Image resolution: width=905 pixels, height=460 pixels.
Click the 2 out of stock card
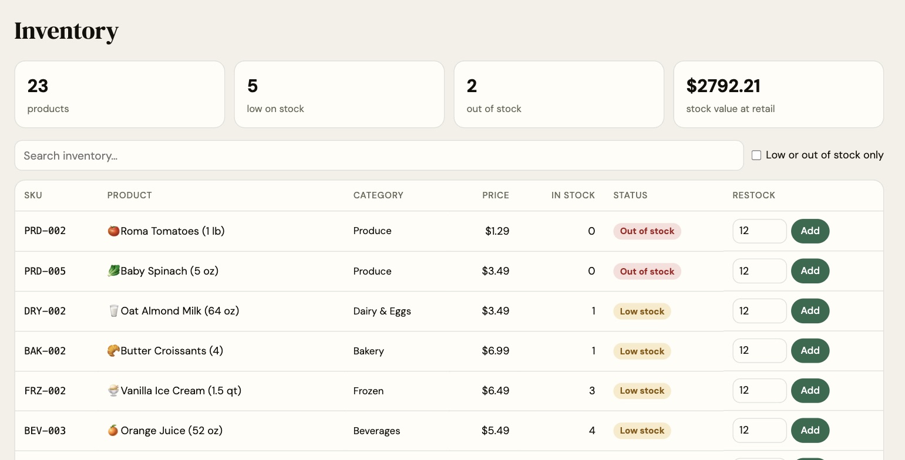point(559,94)
